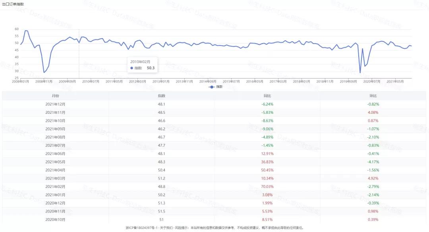Image resolution: width=429 pixels, height=232 pixels.
Task: Click the 月份 column header
Action: coord(55,96)
